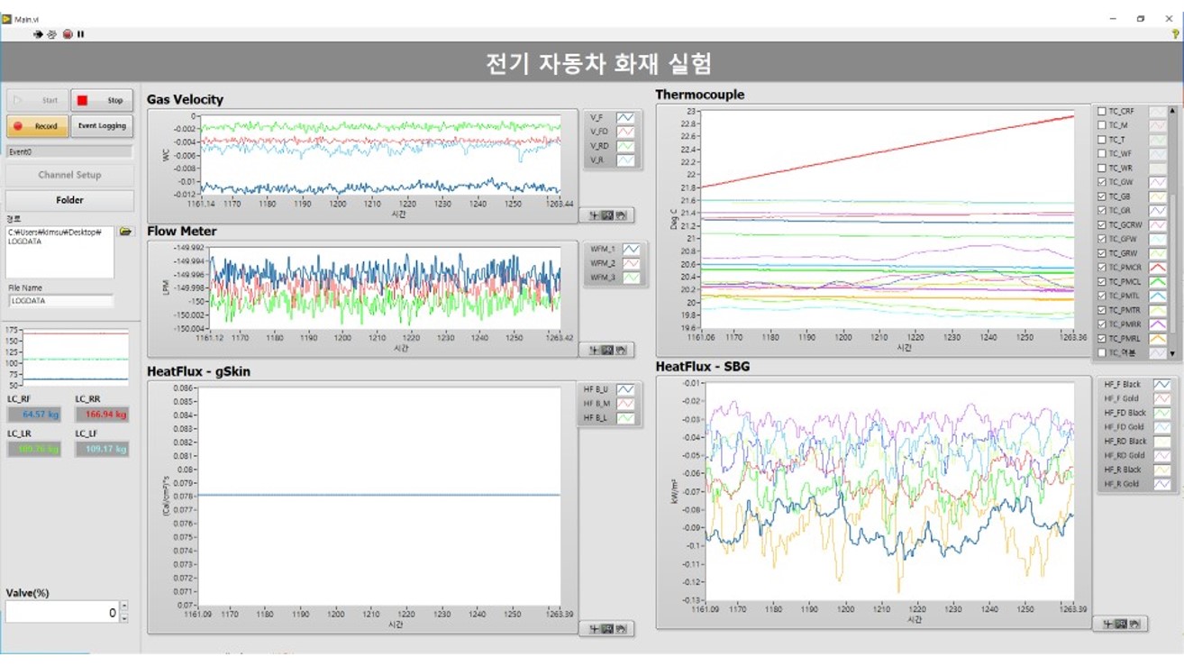Click the Stop button
Image resolution: width=1184 pixels, height=666 pixels.
click(102, 100)
